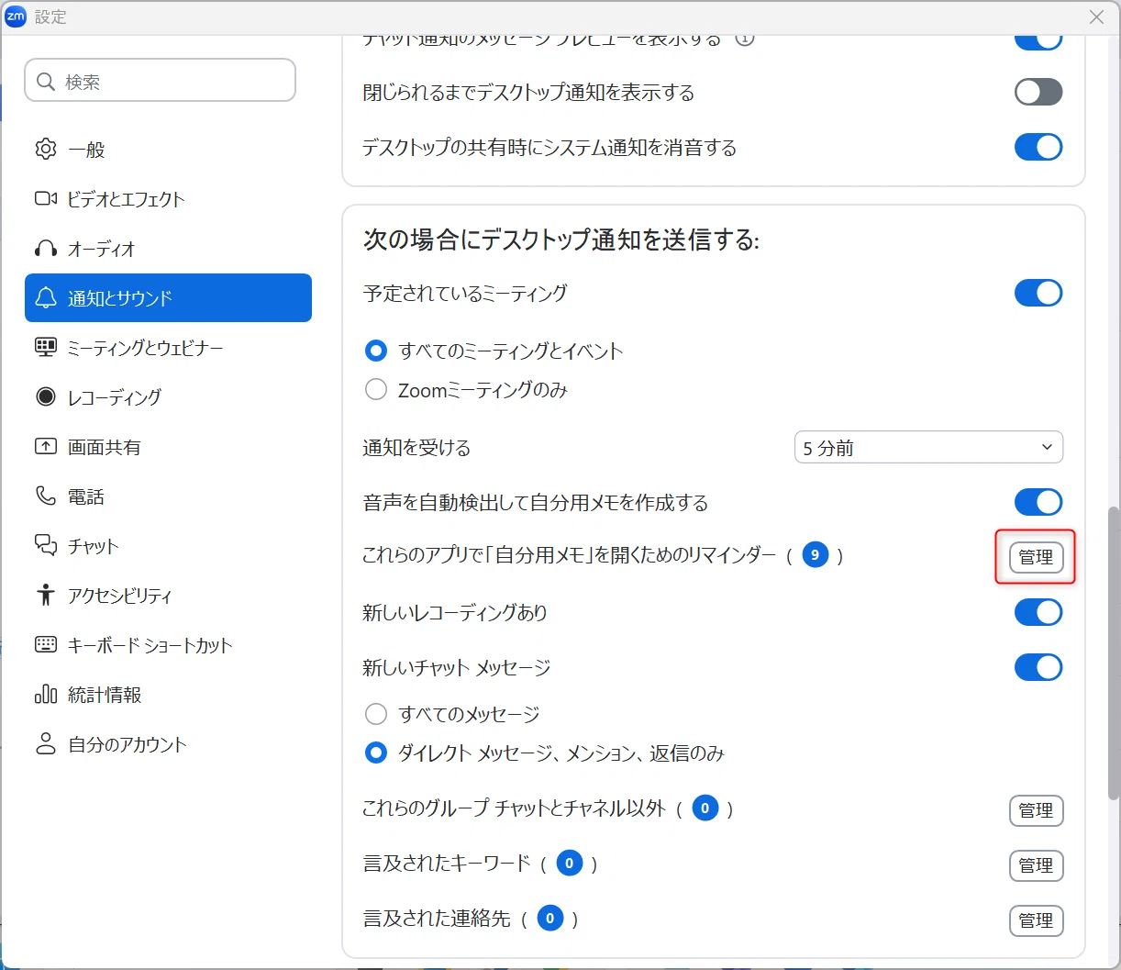Click the 統計情報 bar chart icon
The width and height of the screenshot is (1121, 970).
(46, 695)
